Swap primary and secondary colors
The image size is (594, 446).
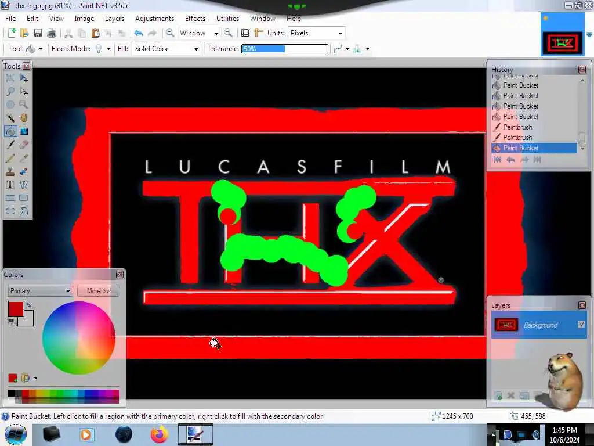click(x=29, y=305)
